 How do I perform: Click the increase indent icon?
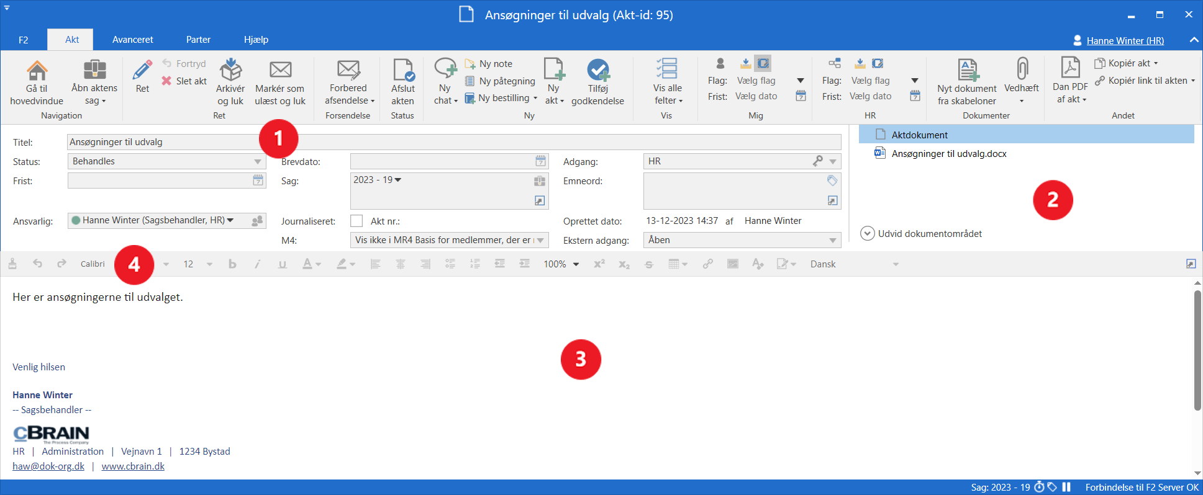click(x=525, y=264)
